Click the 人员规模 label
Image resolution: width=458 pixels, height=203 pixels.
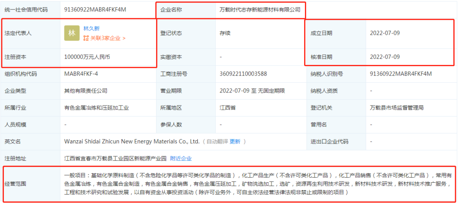point(16,125)
